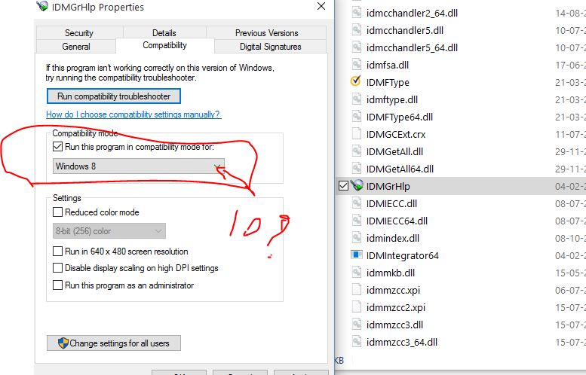Viewport: 586px width, 375px height.
Task: Click the idmcchandler2_64.dll file icon
Action: [357, 13]
